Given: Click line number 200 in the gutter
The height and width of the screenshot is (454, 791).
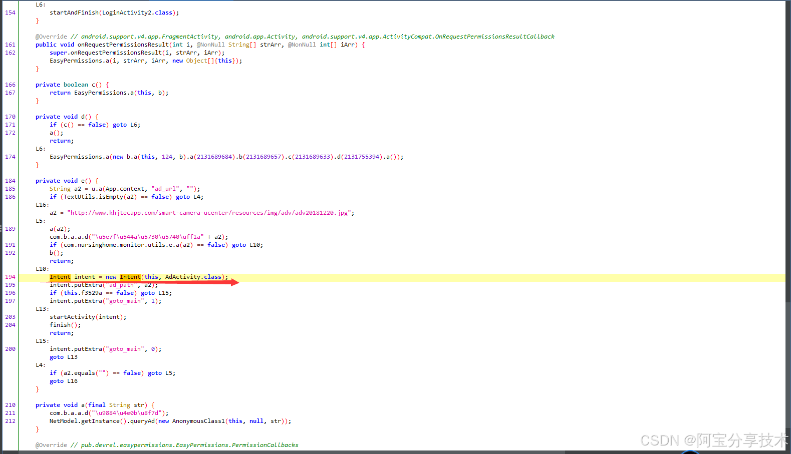Looking at the screenshot, I should click(x=10, y=349).
